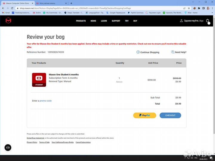
Task: Open the PRODUCTS menu
Action: [81, 21]
